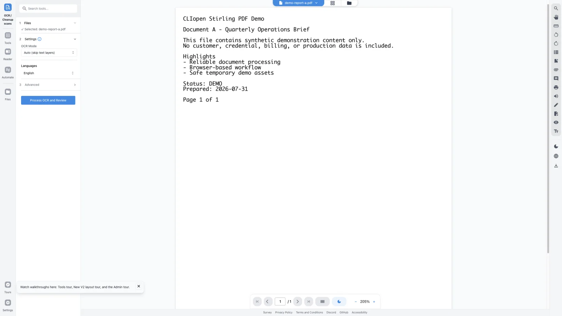Open the Survey link
Viewport: 562px width, 316px height.
pyautogui.click(x=267, y=312)
